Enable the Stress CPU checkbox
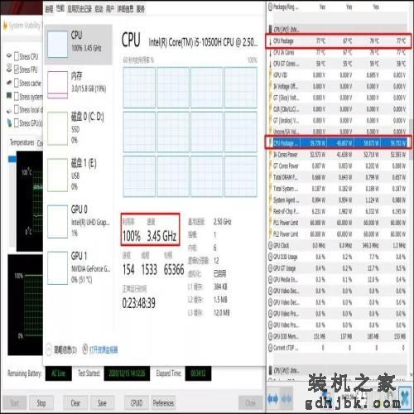 pos(17,56)
